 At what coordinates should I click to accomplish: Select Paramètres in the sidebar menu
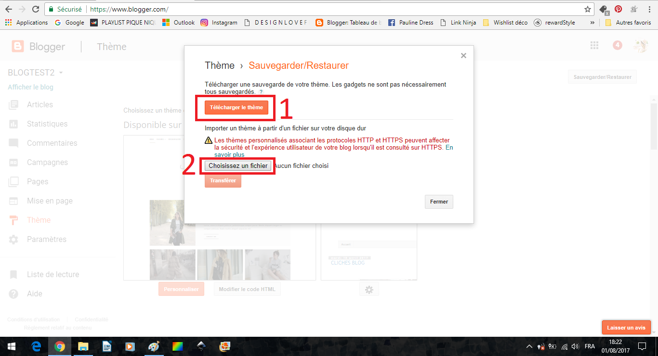tap(46, 239)
